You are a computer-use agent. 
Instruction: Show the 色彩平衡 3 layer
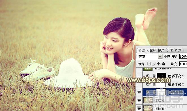click(139, 76)
